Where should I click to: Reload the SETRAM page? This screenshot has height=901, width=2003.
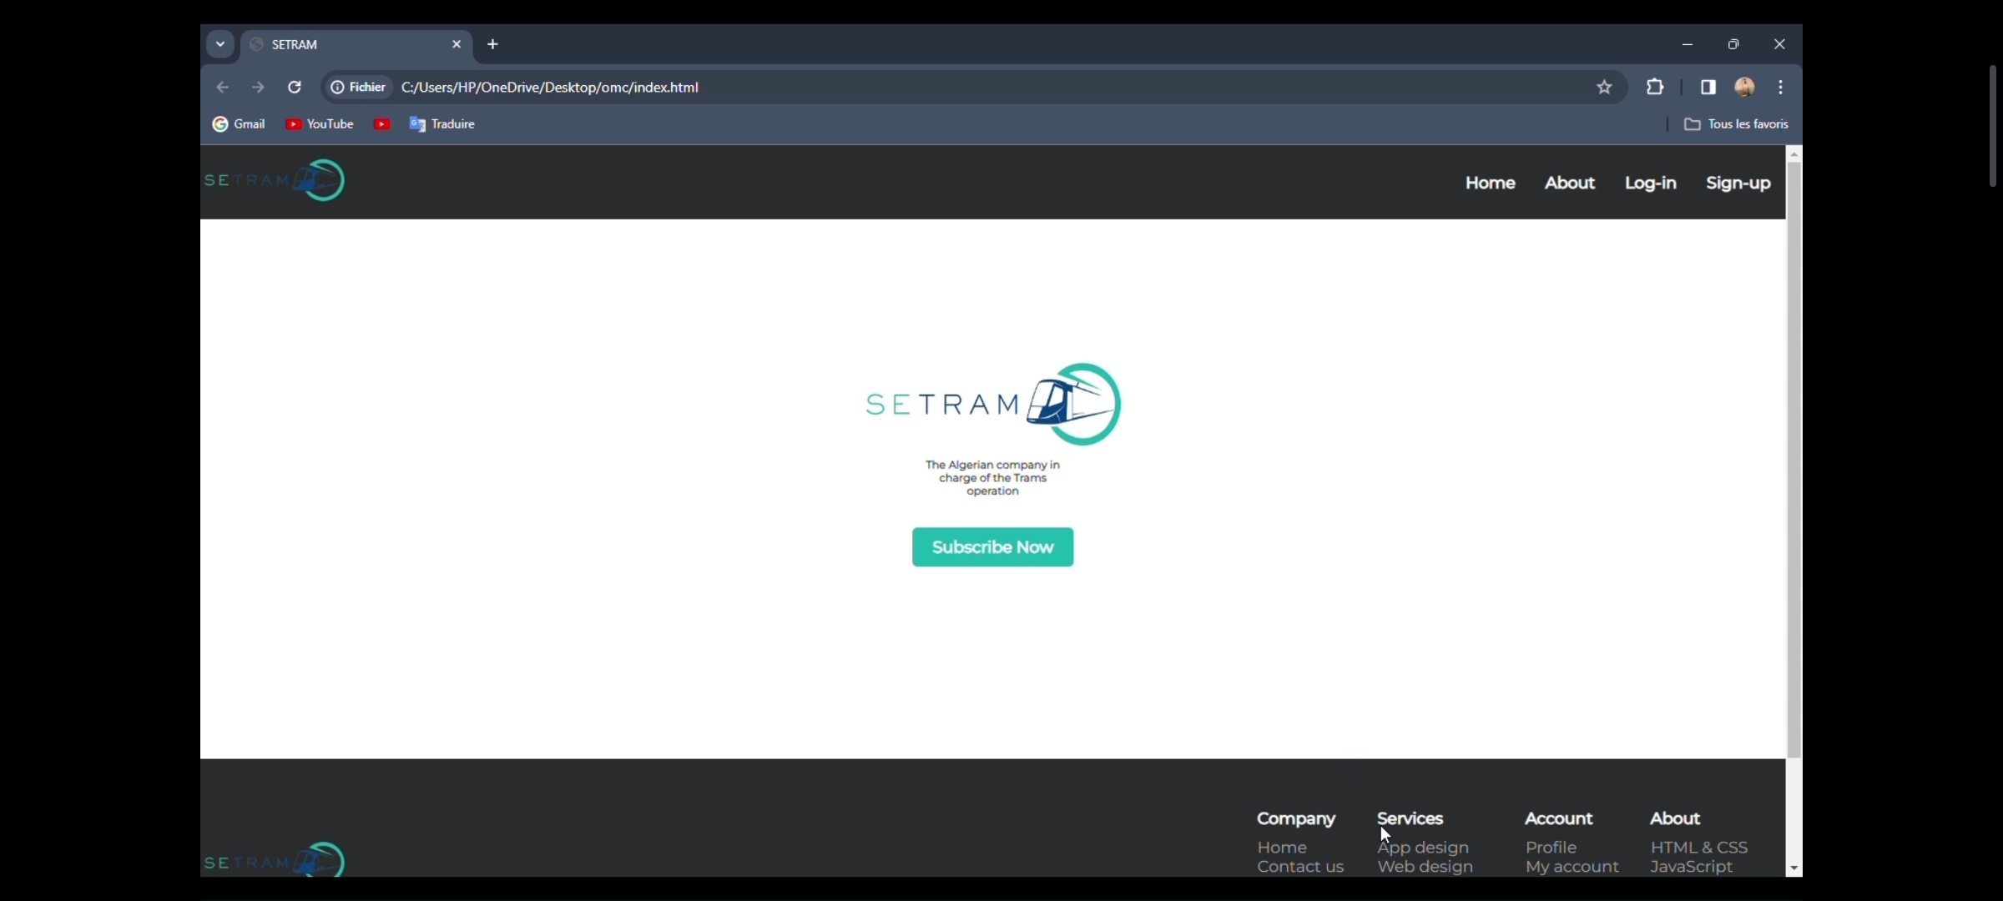pos(294,87)
